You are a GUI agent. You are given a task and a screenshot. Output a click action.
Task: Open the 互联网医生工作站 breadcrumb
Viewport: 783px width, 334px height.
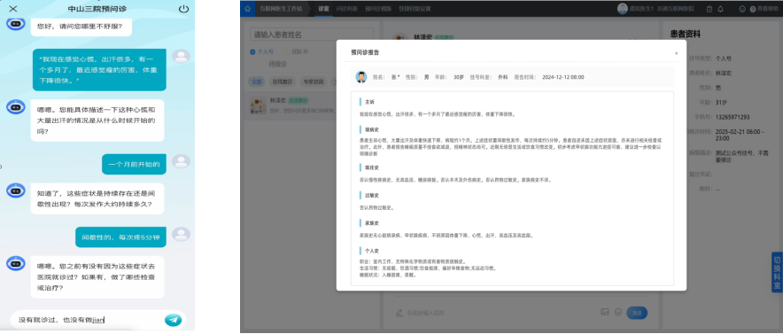pos(281,9)
